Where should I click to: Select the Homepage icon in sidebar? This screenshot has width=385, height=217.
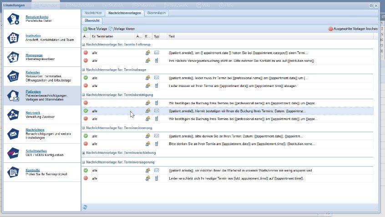click(x=13, y=57)
